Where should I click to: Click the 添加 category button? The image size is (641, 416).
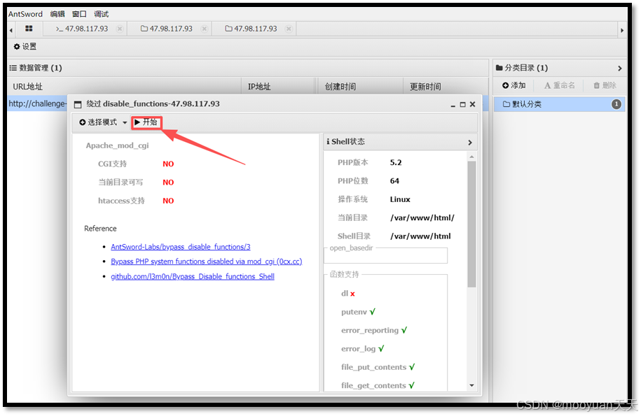coord(514,85)
